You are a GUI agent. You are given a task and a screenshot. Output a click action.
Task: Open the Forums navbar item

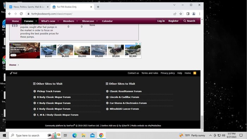[x=29, y=21]
